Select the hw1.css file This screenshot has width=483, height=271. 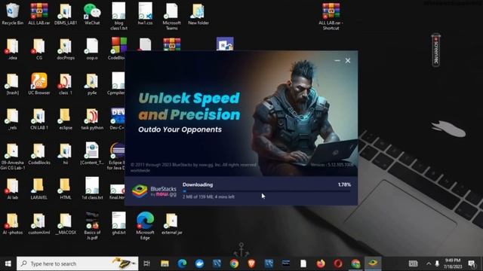point(145,14)
